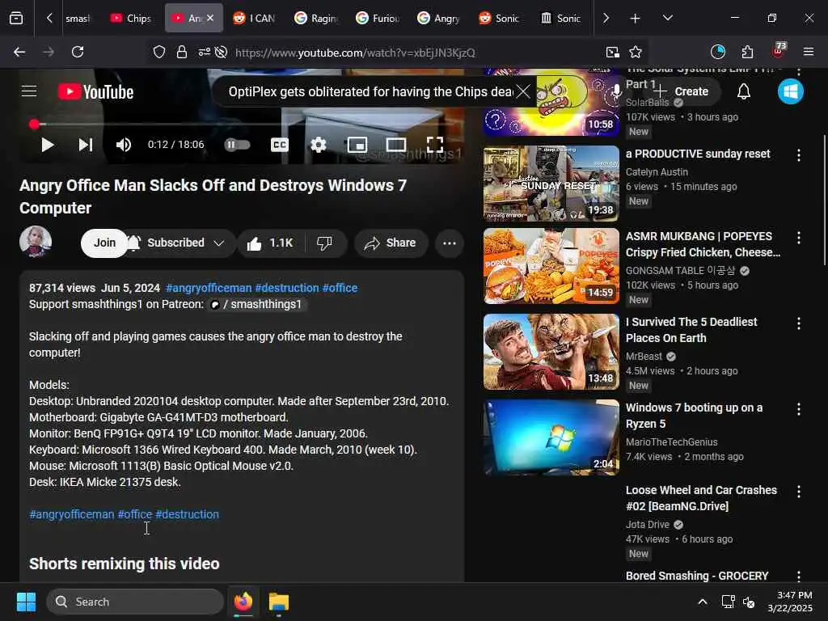Create new YouTube content
The height and width of the screenshot is (621, 828).
(x=681, y=91)
